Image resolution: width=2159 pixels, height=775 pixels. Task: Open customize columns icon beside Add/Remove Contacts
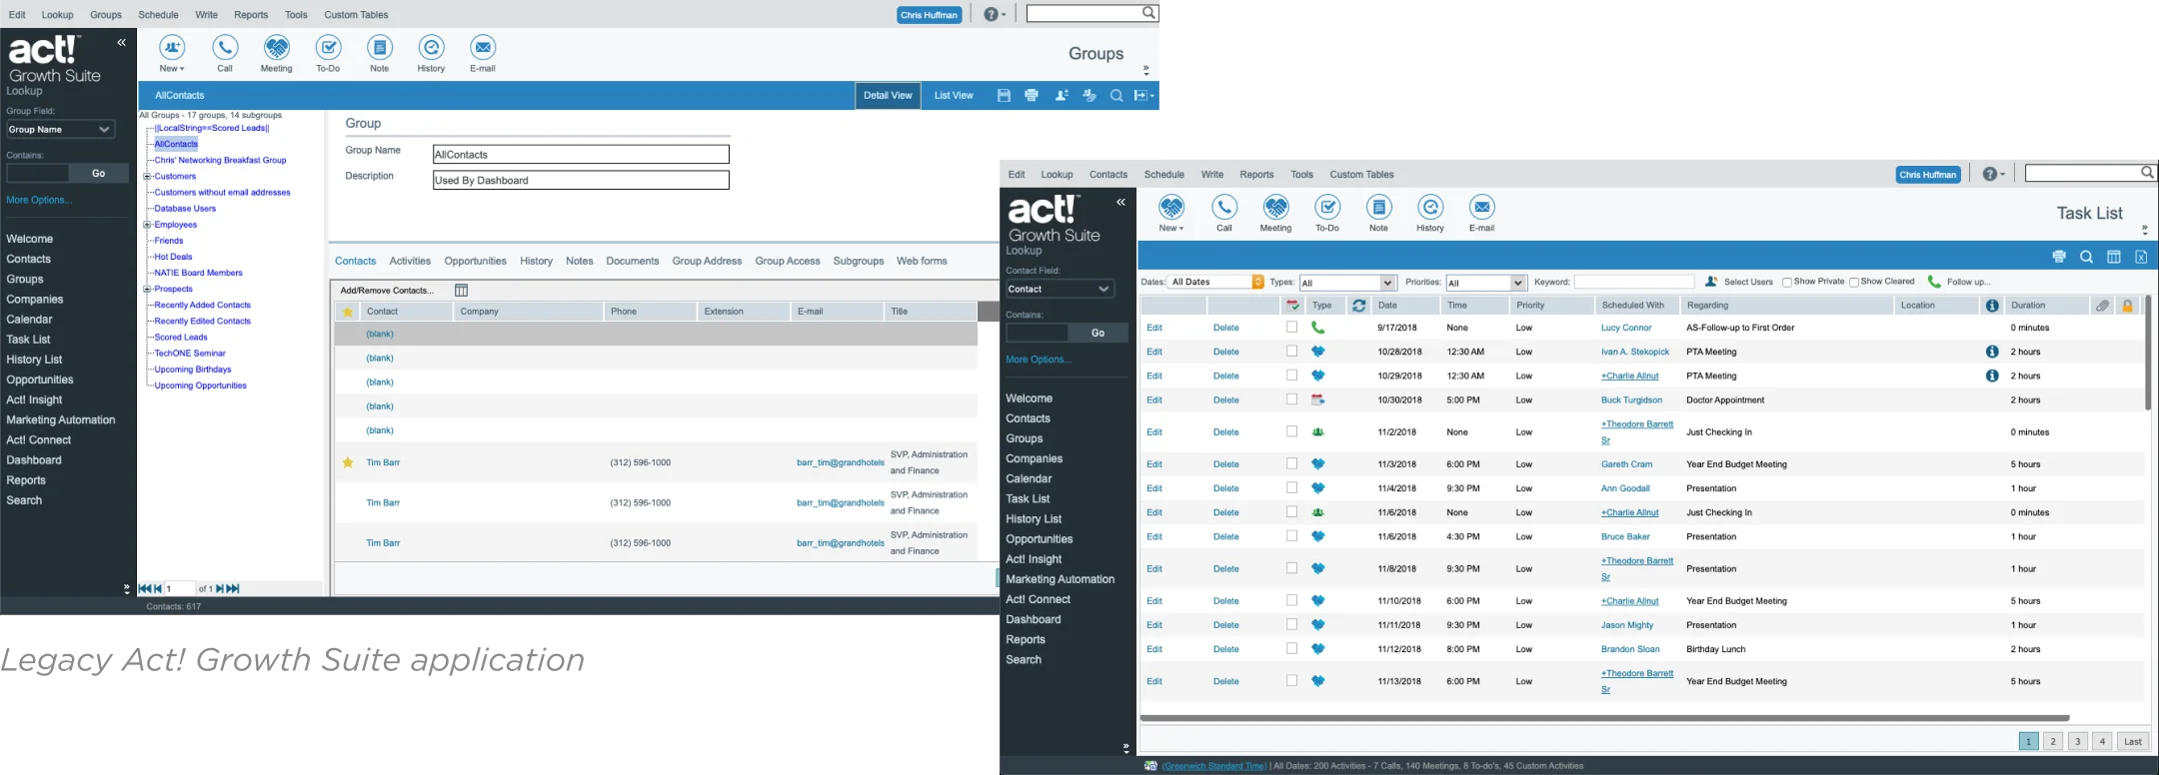[x=462, y=291]
